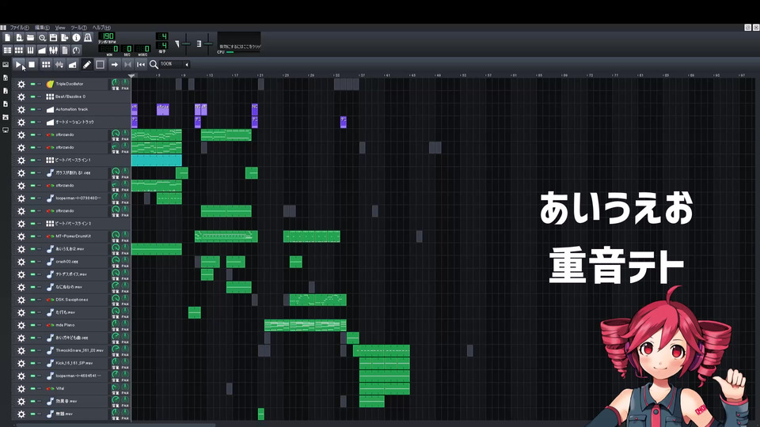Open the 100% zoom dropdown
Viewport: 760px width, 427px height.
click(x=174, y=64)
